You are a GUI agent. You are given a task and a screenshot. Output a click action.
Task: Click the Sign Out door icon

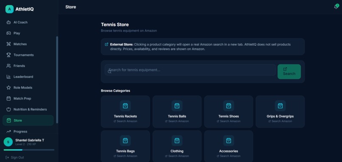click(7, 157)
